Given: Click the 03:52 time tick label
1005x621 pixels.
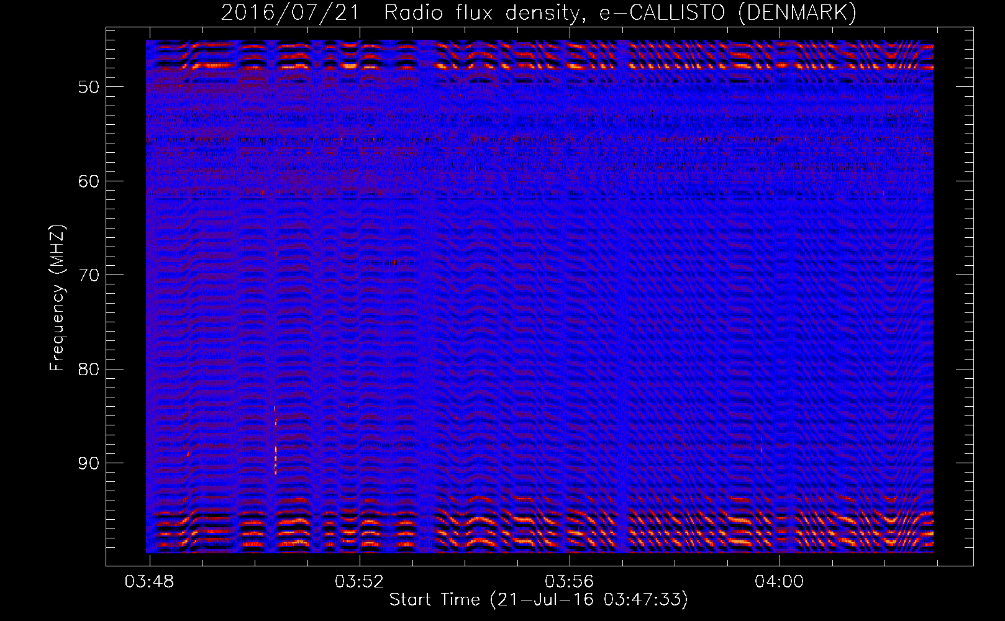Looking at the screenshot, I should point(360,582).
